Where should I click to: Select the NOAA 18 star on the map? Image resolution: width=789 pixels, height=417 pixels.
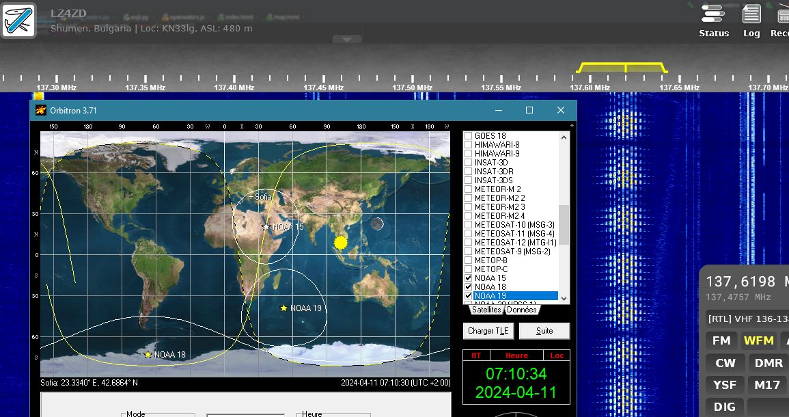(x=148, y=355)
